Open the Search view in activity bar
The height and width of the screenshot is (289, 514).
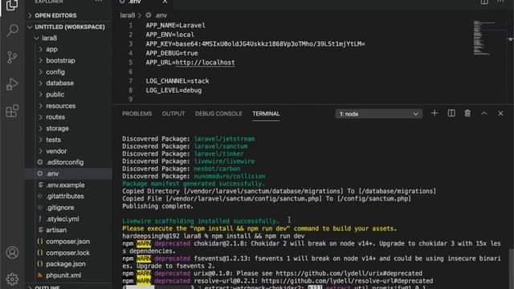[12, 31]
